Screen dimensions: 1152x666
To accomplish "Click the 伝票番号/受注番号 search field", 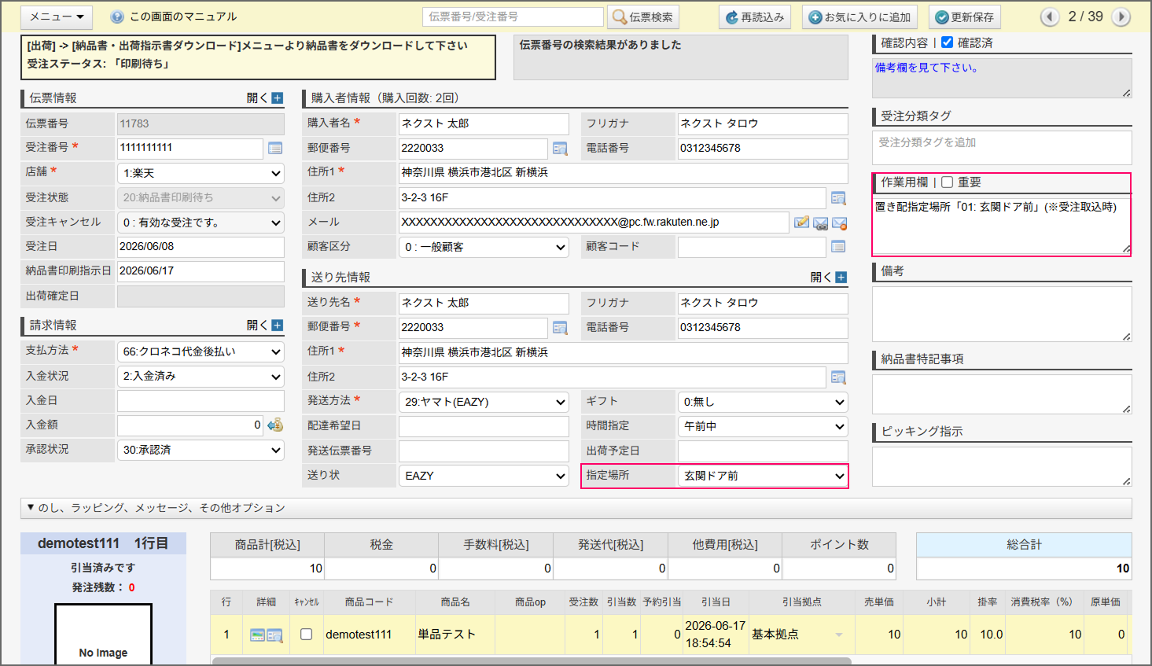I will coord(513,17).
